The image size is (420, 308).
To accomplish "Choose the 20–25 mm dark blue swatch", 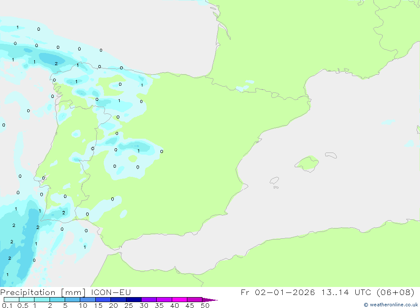I will [118, 300].
